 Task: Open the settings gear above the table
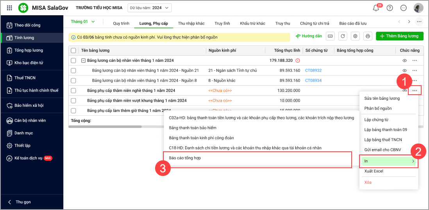click(355, 36)
